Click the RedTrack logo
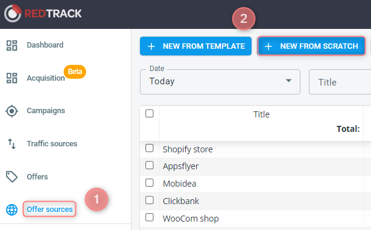 pos(43,13)
